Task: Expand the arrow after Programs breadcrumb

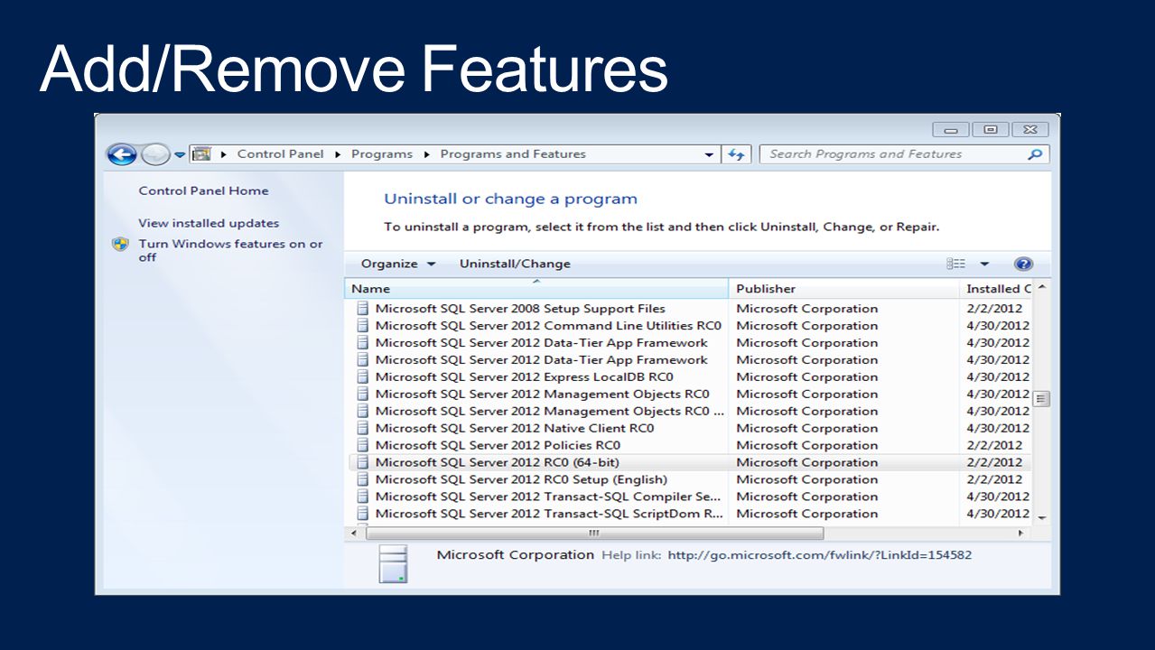Action: [427, 154]
